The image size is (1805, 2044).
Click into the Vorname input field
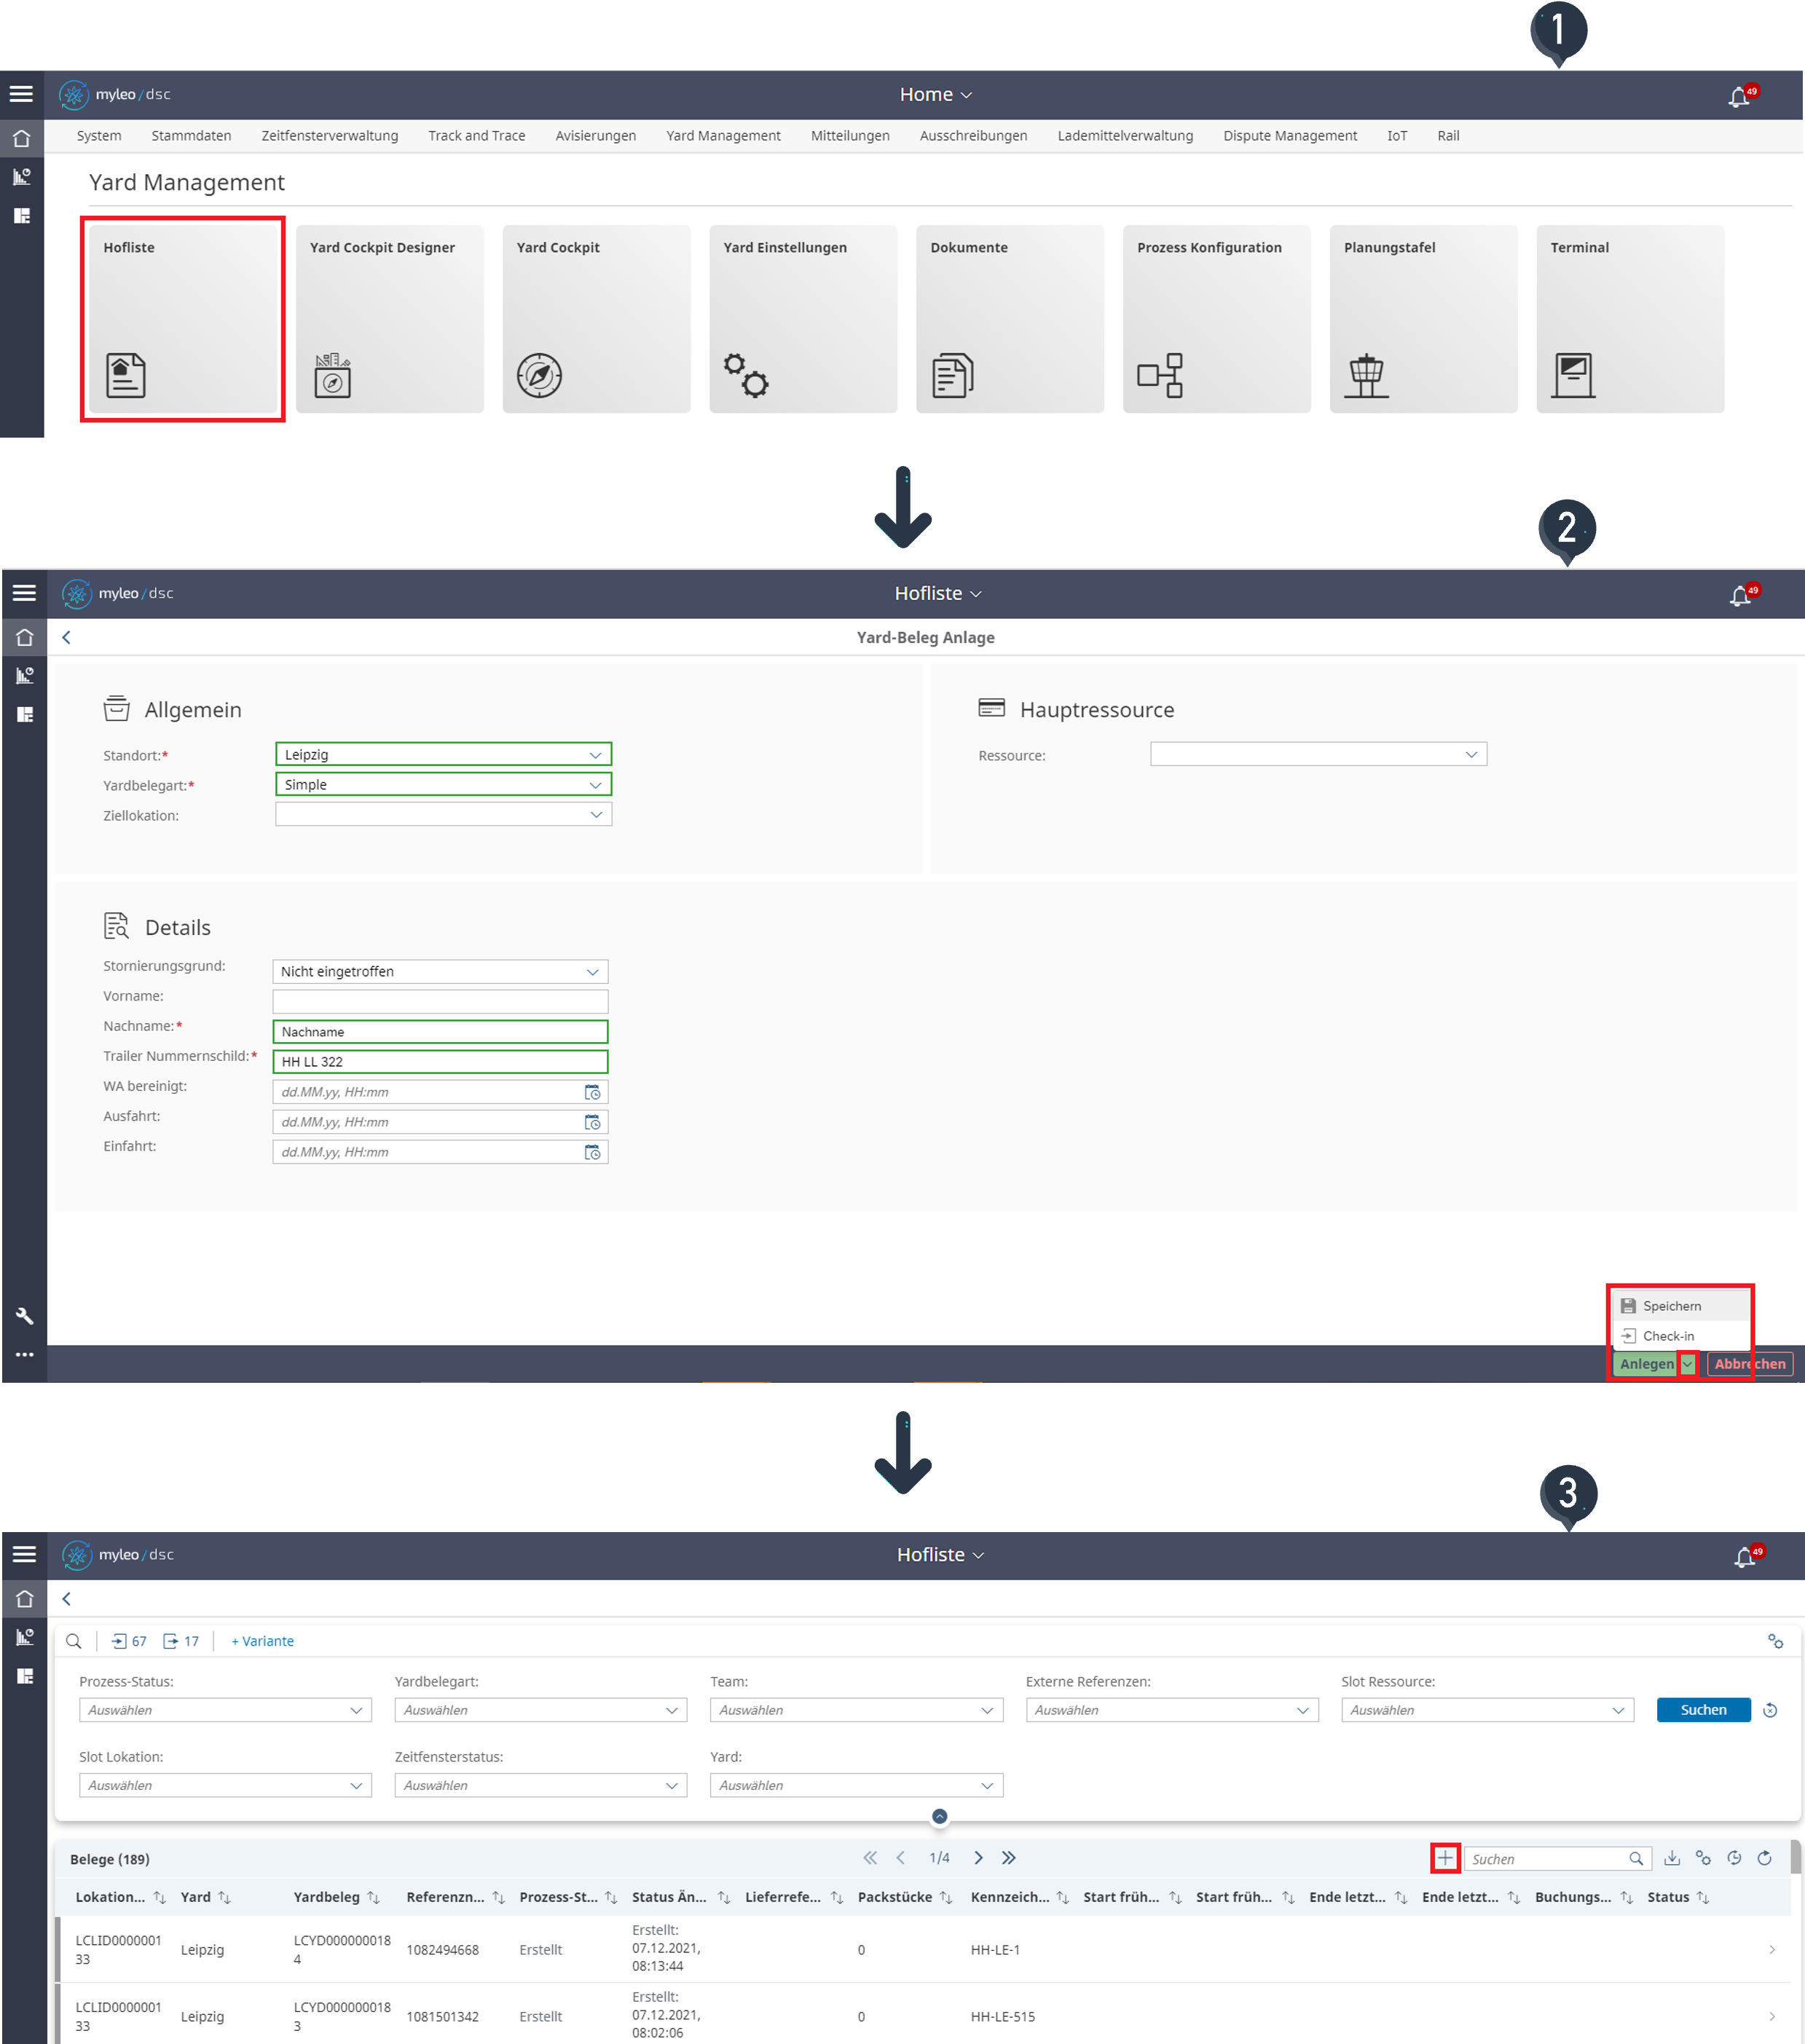click(x=440, y=1001)
